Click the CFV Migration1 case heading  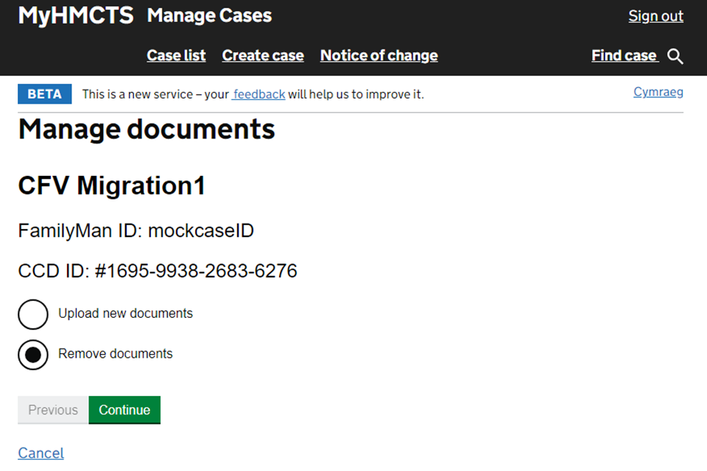(x=111, y=186)
